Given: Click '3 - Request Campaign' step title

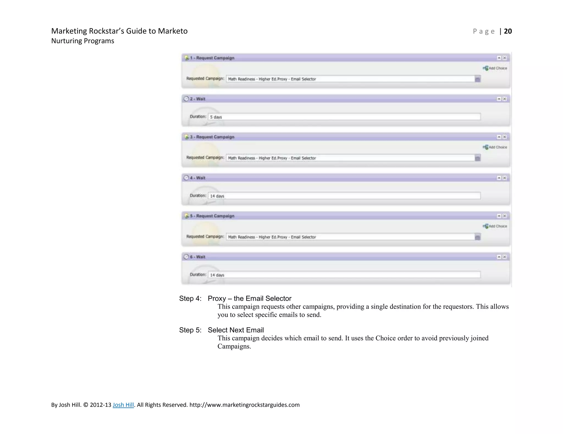Looking at the screenshot, I should pos(212,137).
